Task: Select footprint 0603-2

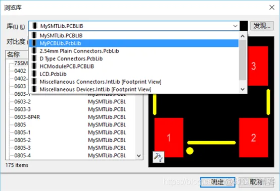Action: coord(22,102)
